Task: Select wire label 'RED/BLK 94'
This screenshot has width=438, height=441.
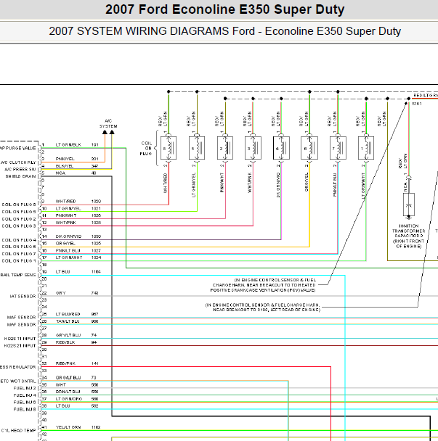Action: point(76,342)
